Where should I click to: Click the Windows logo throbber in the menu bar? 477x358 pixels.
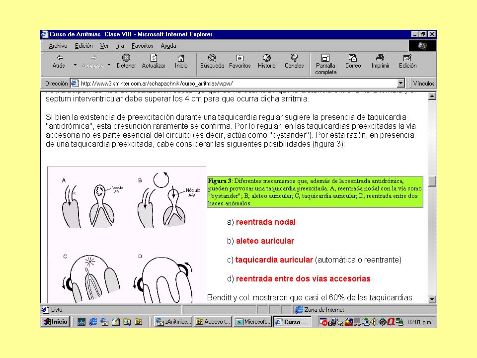pos(422,46)
